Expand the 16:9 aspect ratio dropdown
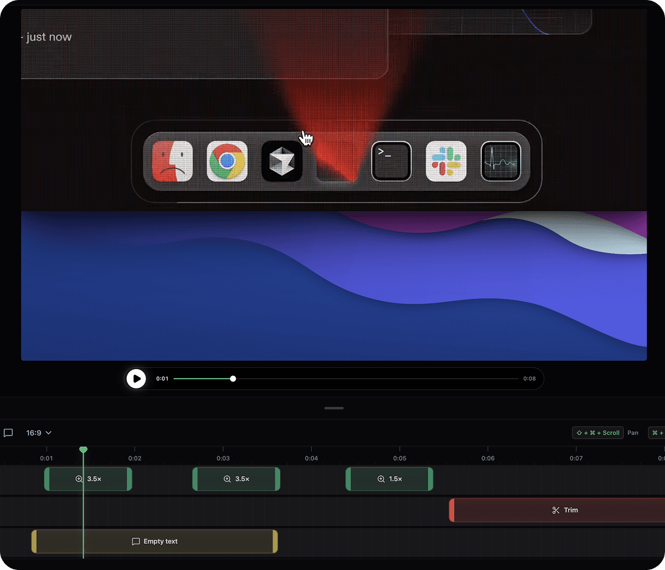 point(38,432)
